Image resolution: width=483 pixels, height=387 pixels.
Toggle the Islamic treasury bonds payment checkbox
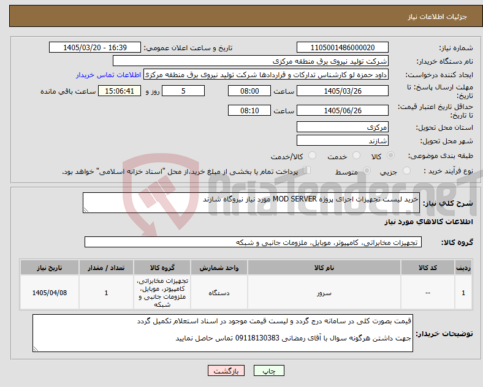pos(307,170)
